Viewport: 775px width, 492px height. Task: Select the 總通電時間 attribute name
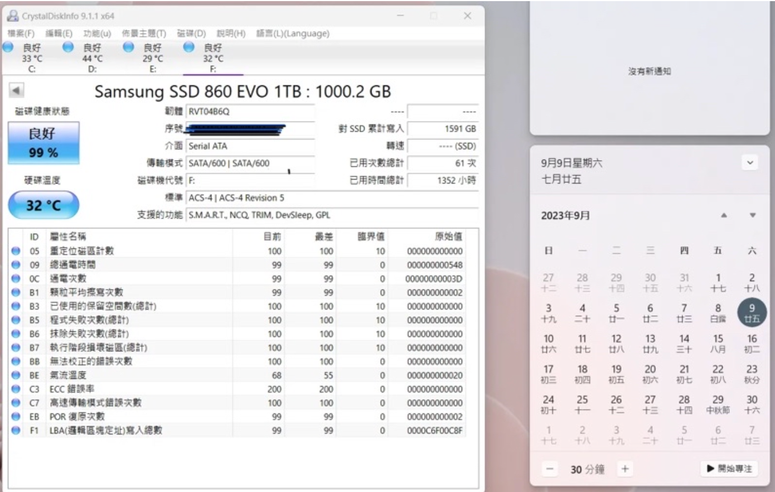(x=72, y=265)
